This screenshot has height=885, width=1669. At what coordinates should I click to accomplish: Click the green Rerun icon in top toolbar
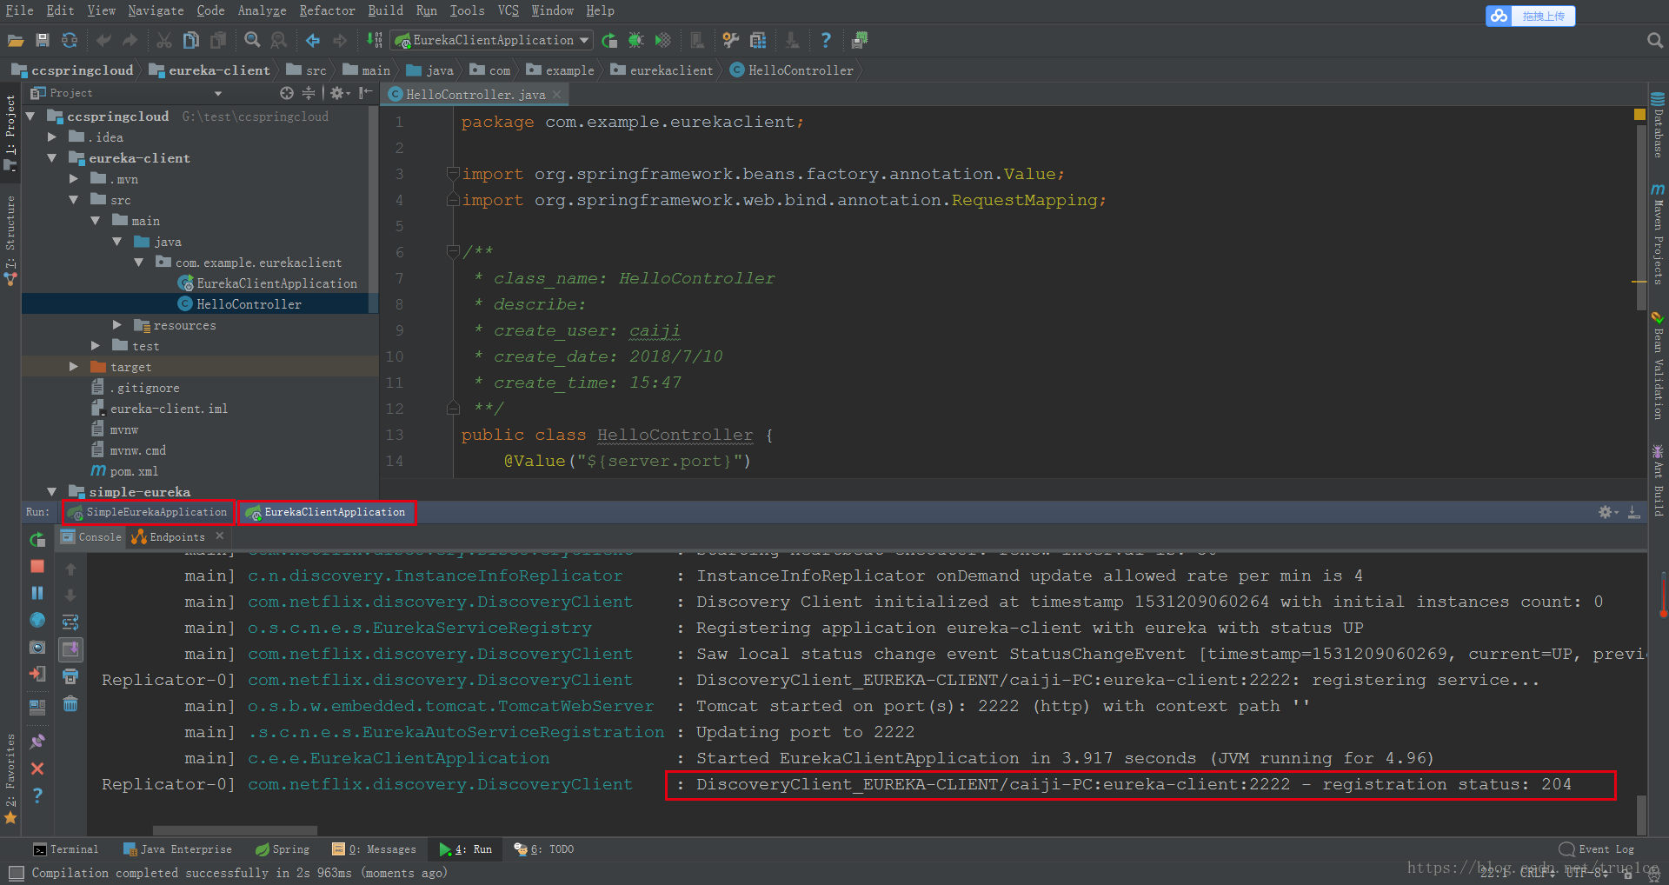[x=609, y=40]
